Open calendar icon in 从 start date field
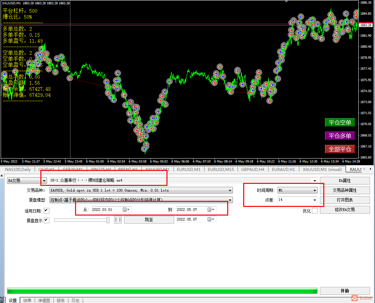This screenshot has width=375, height=303. (x=124, y=210)
